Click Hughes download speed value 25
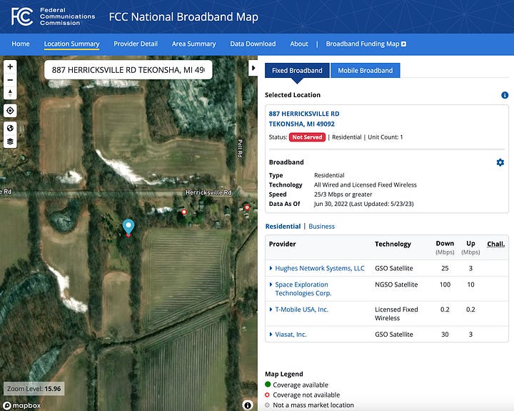This screenshot has height=411, width=514. point(445,268)
